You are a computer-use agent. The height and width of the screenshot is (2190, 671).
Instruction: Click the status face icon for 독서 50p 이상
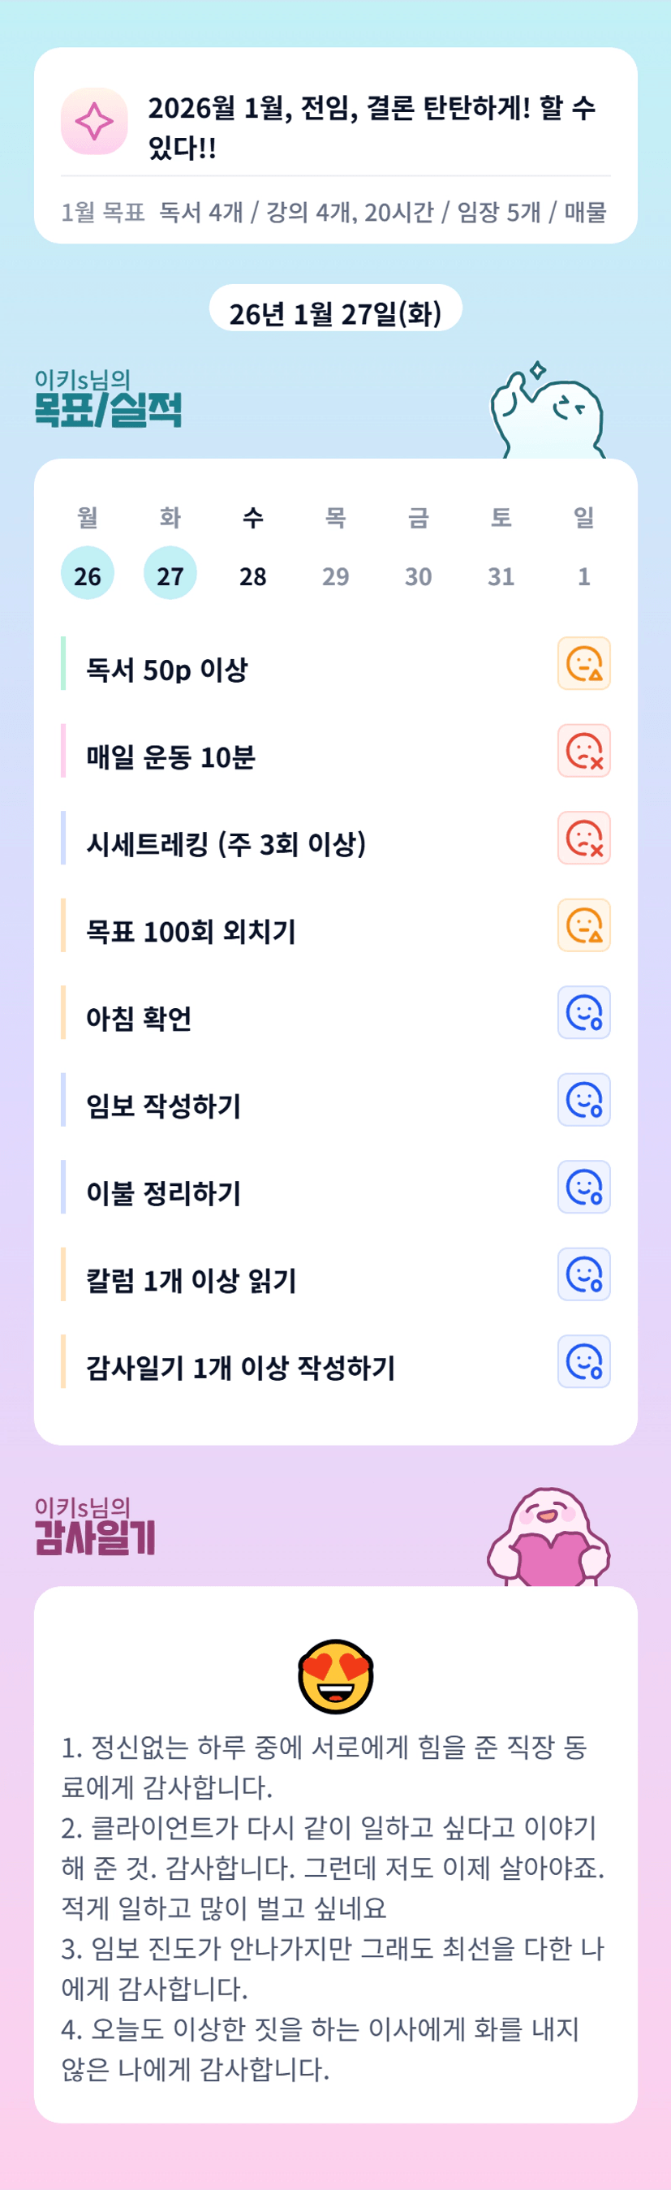click(x=583, y=663)
